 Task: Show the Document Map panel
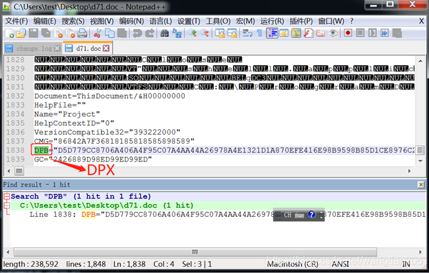click(296, 34)
